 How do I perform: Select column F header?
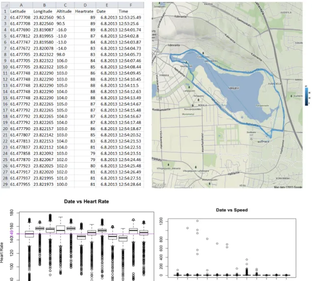point(130,5)
